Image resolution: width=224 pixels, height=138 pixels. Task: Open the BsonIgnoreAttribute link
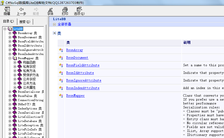tap(84, 80)
